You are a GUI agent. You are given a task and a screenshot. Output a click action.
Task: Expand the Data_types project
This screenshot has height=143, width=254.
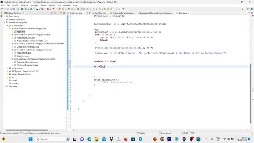(x=5, y=16)
